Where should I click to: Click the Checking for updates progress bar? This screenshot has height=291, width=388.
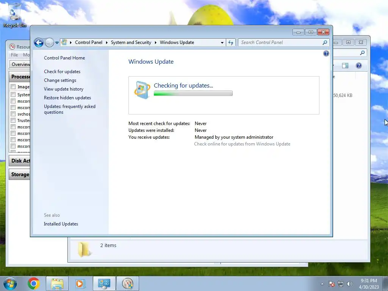[193, 93]
